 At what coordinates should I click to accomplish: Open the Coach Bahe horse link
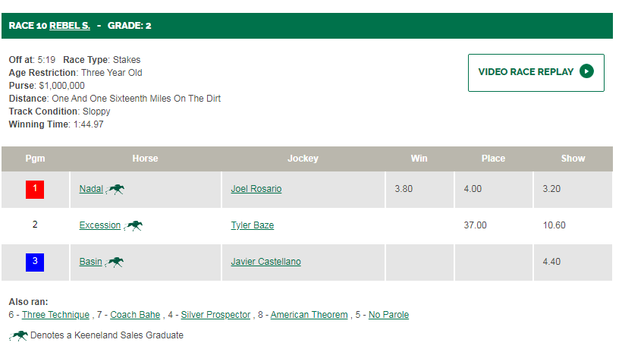135,315
